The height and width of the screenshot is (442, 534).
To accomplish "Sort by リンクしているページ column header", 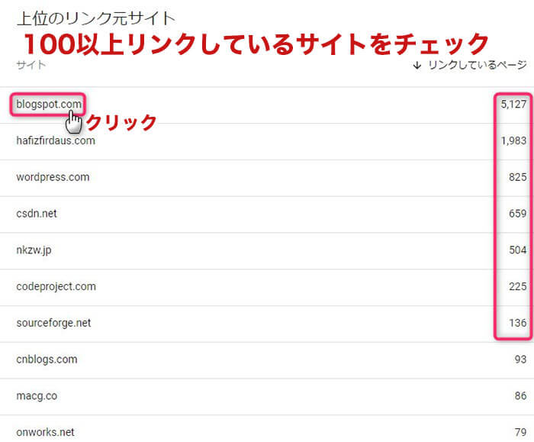I will tap(478, 65).
